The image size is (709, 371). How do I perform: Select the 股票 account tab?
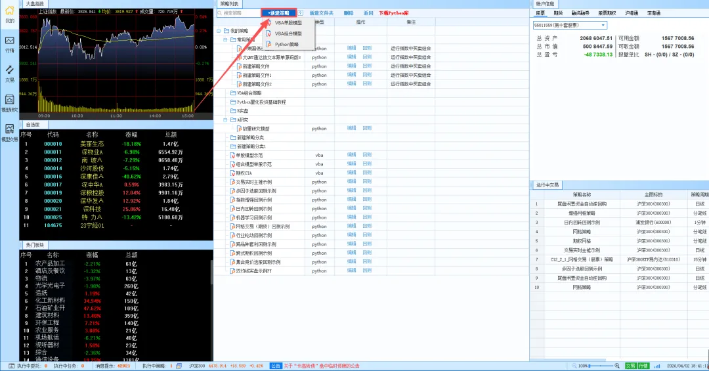[540, 13]
